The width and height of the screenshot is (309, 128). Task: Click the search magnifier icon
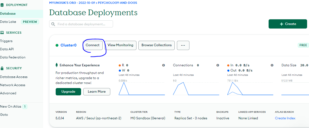[x=53, y=24]
